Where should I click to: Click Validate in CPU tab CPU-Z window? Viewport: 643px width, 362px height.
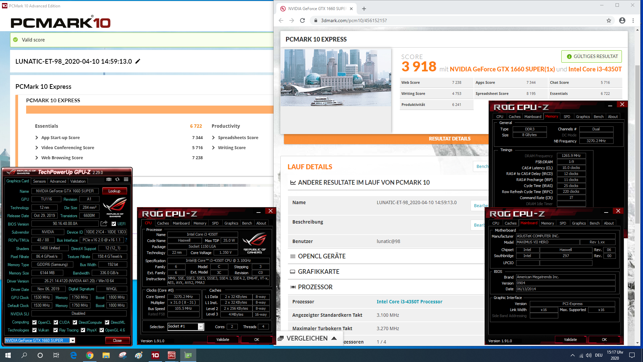[x=223, y=340]
